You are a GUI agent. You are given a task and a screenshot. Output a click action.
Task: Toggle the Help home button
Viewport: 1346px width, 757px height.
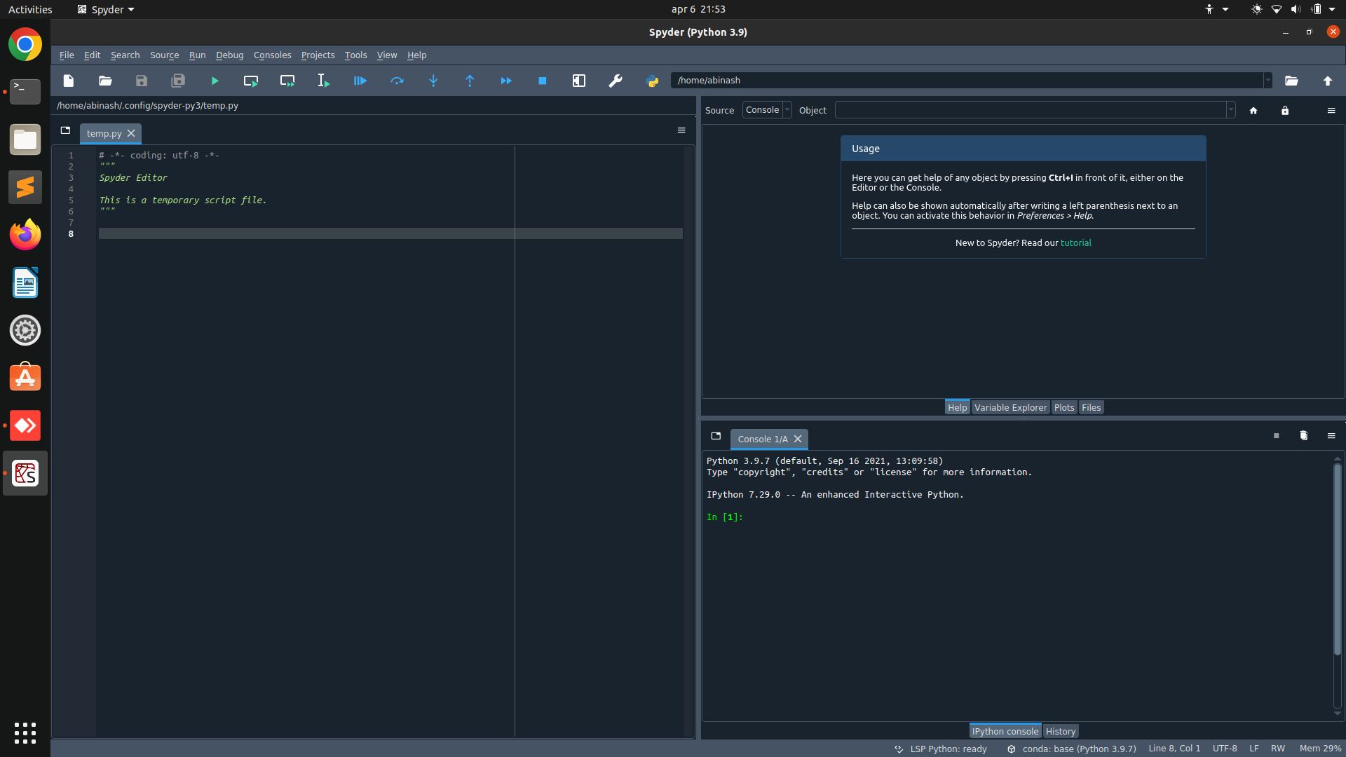[x=1254, y=110]
